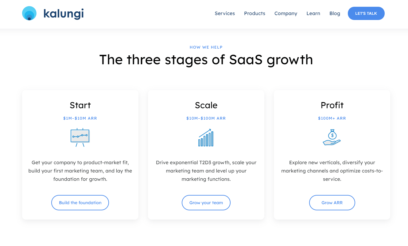Click the Kalungi circular logo icon
Image resolution: width=408 pixels, height=246 pixels.
pos(29,14)
